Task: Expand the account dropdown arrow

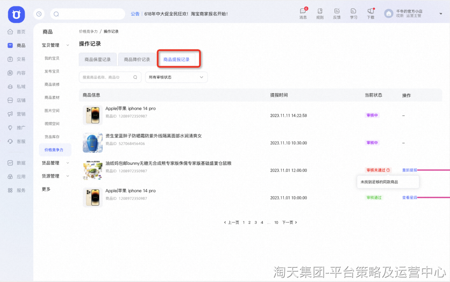Action: click(441, 13)
